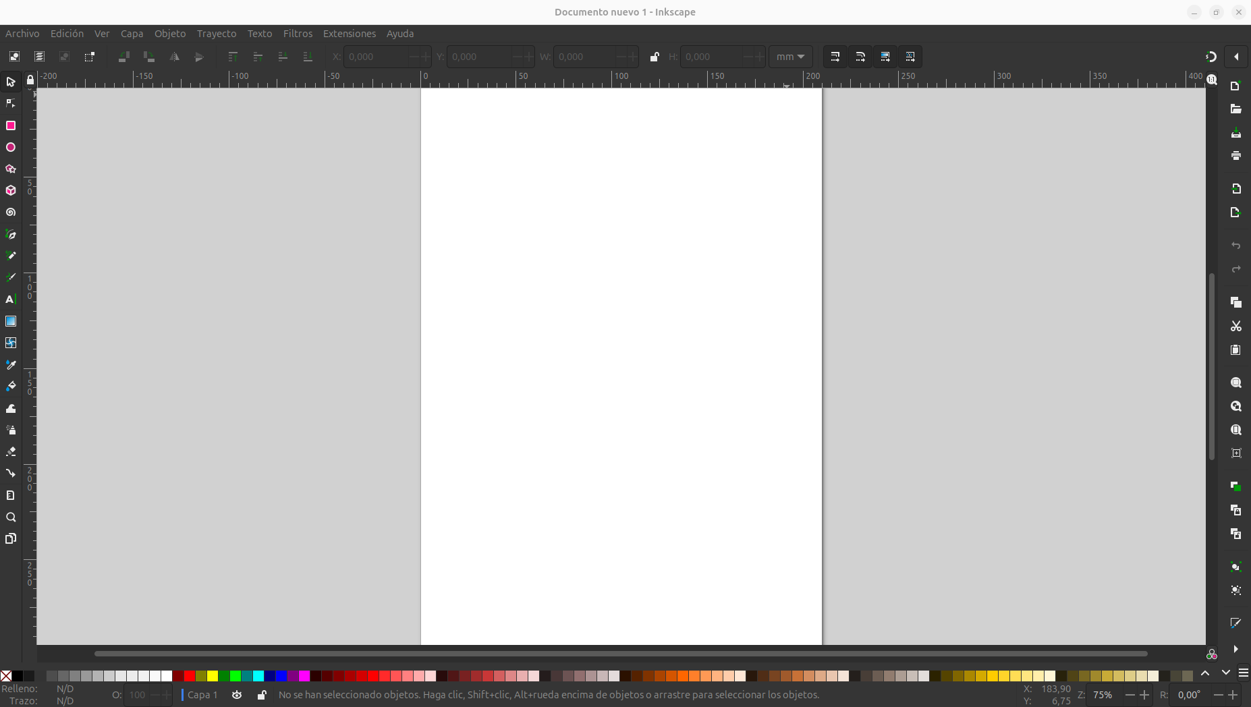Select the Dropper color picker tool
Screen dimensions: 1251x707
pyautogui.click(x=11, y=365)
